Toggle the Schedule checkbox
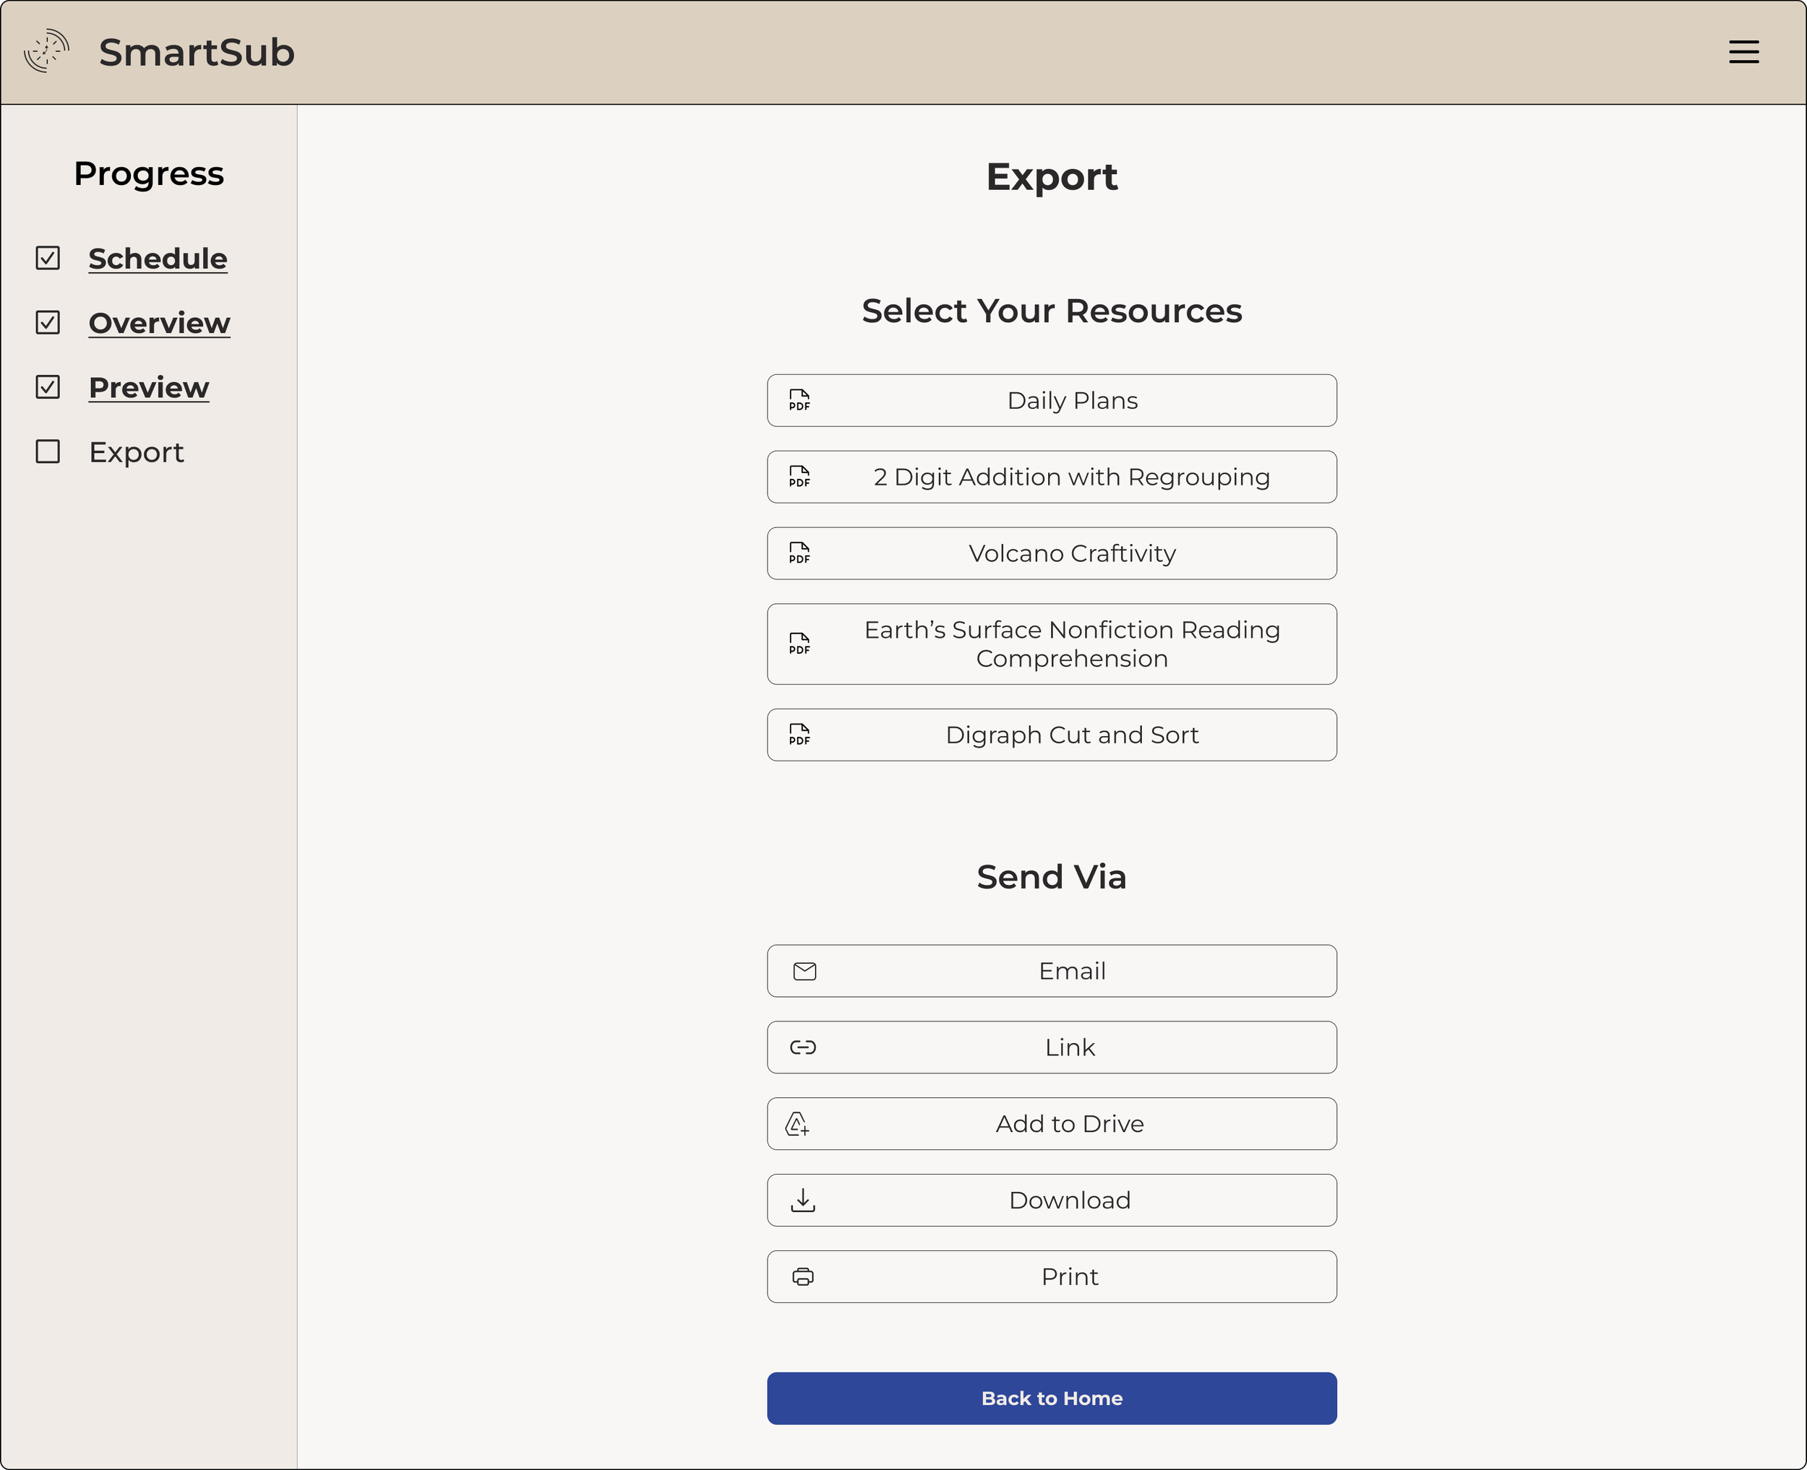This screenshot has height=1470, width=1807. pos(48,259)
